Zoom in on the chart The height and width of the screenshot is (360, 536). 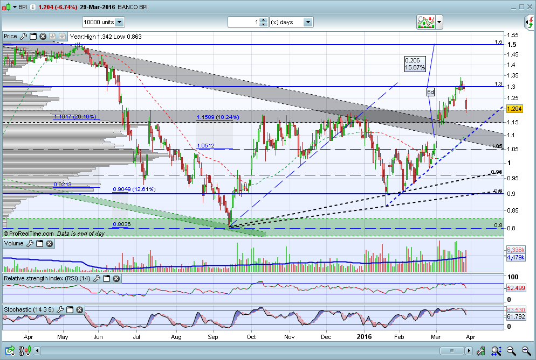[526, 350]
